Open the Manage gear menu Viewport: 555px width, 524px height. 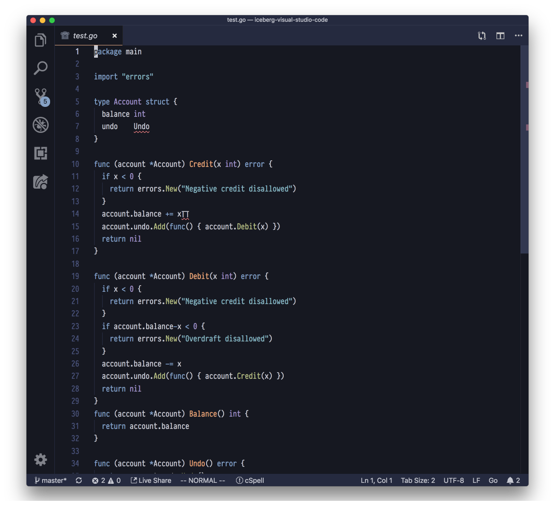(x=40, y=460)
